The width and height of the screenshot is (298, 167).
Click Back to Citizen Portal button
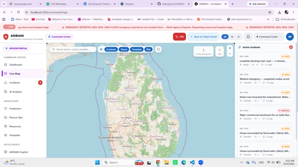[203, 36]
